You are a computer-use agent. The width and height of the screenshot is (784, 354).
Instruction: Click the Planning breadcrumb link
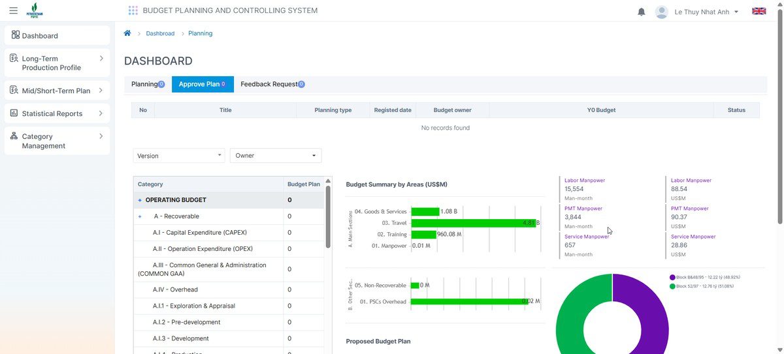click(x=200, y=33)
